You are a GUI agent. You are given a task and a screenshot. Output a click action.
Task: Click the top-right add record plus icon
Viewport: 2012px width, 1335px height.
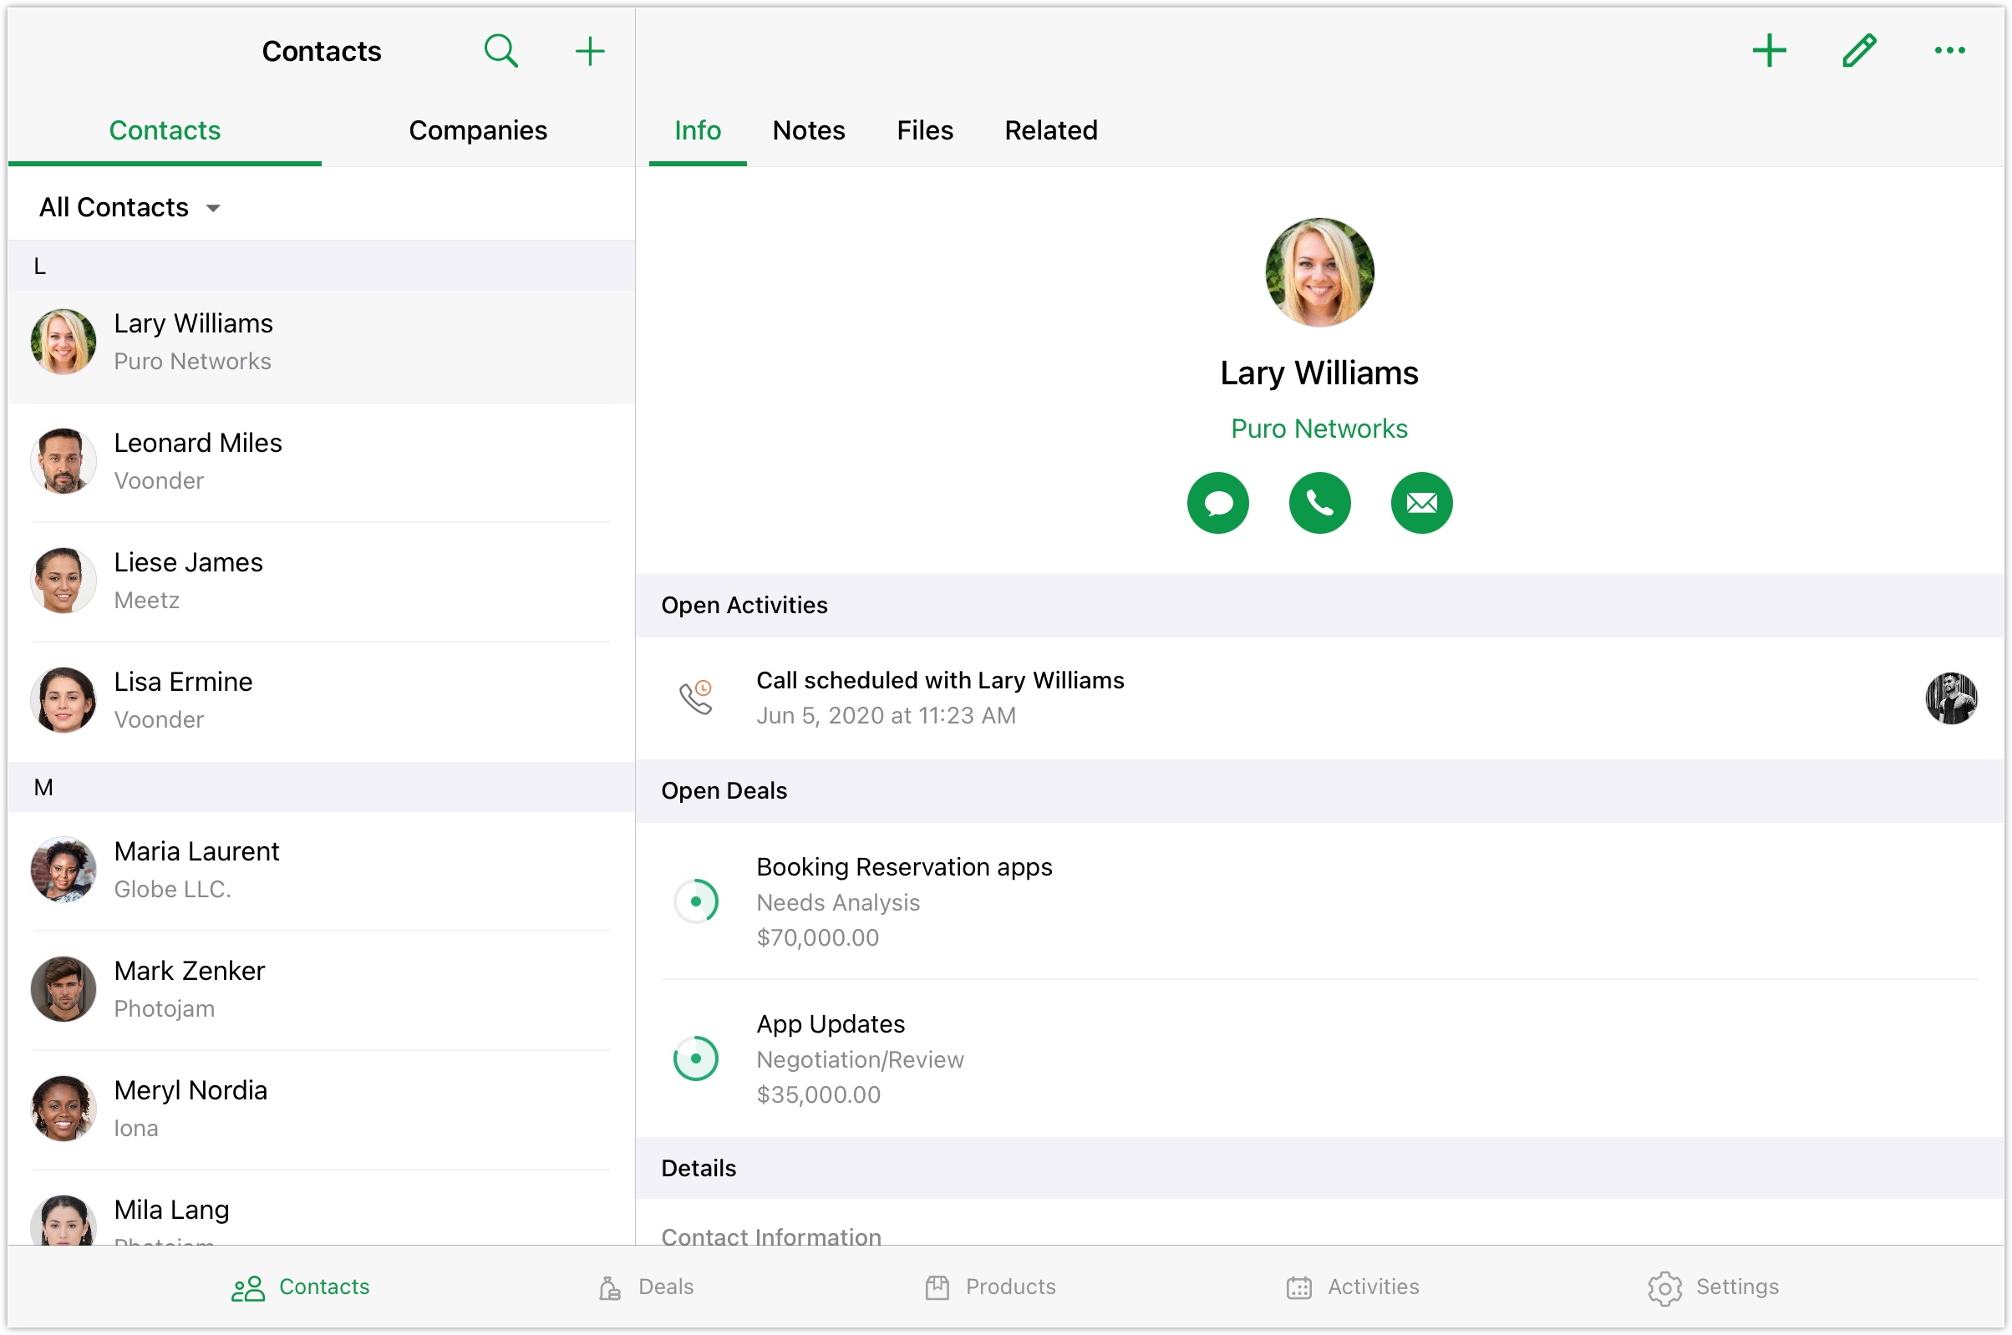[1769, 50]
